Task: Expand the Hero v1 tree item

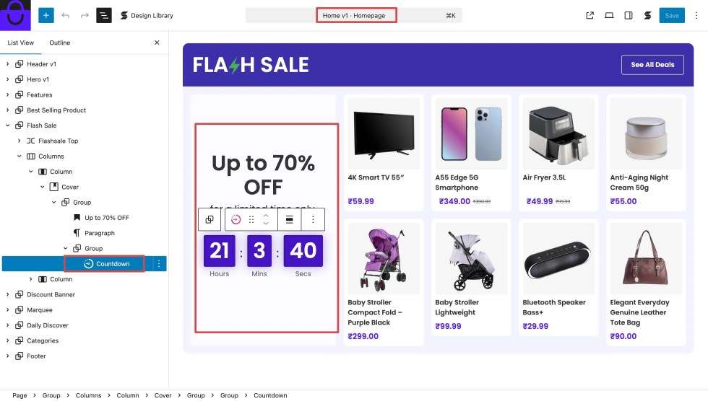Action: (8, 79)
